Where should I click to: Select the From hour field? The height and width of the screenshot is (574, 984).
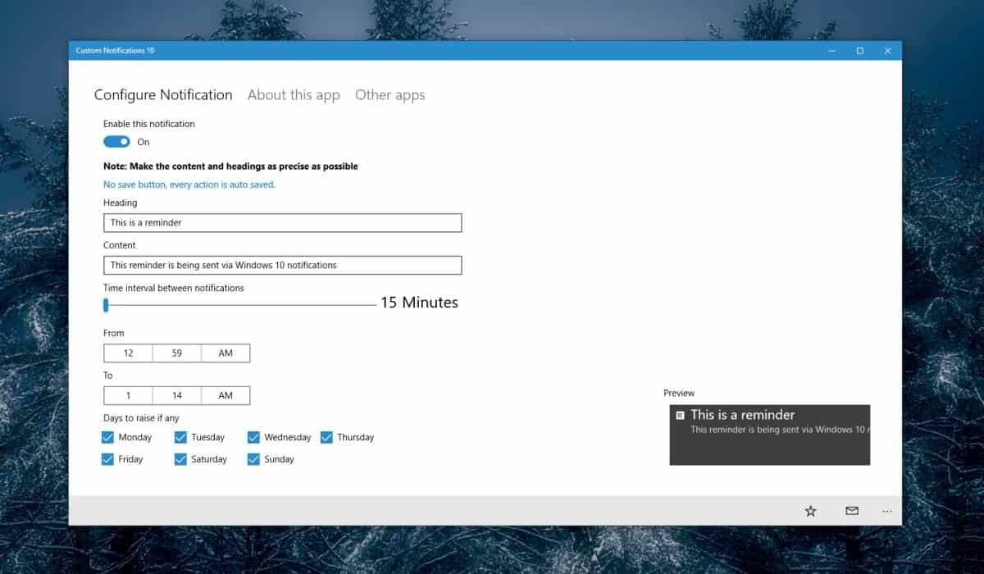click(127, 353)
